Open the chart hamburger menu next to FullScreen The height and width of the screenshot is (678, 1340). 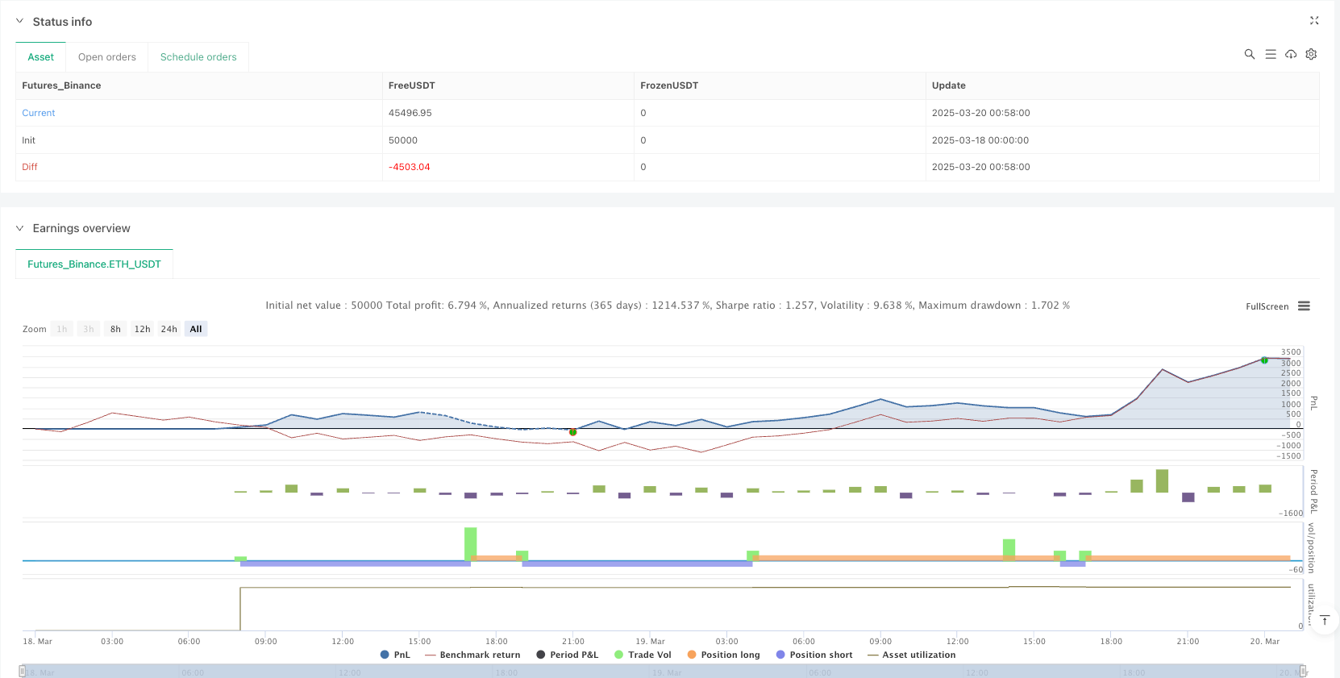coord(1304,306)
